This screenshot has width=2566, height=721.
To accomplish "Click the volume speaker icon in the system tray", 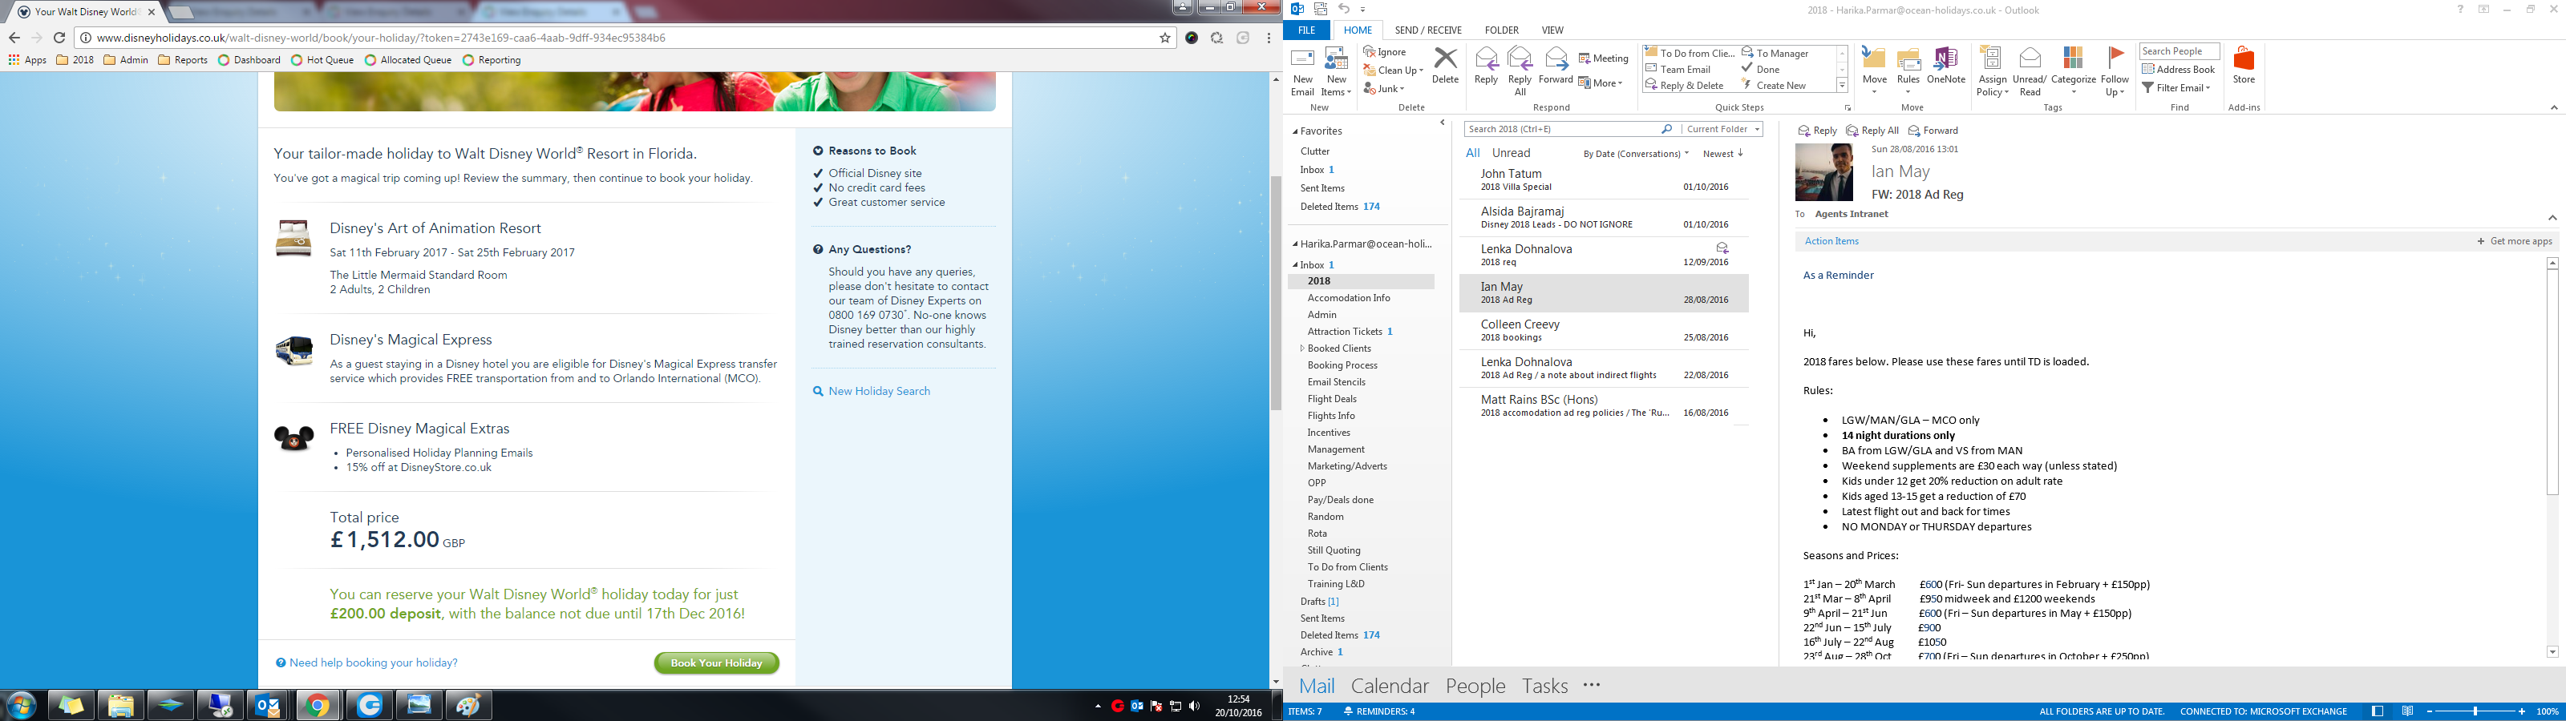I will [1194, 706].
